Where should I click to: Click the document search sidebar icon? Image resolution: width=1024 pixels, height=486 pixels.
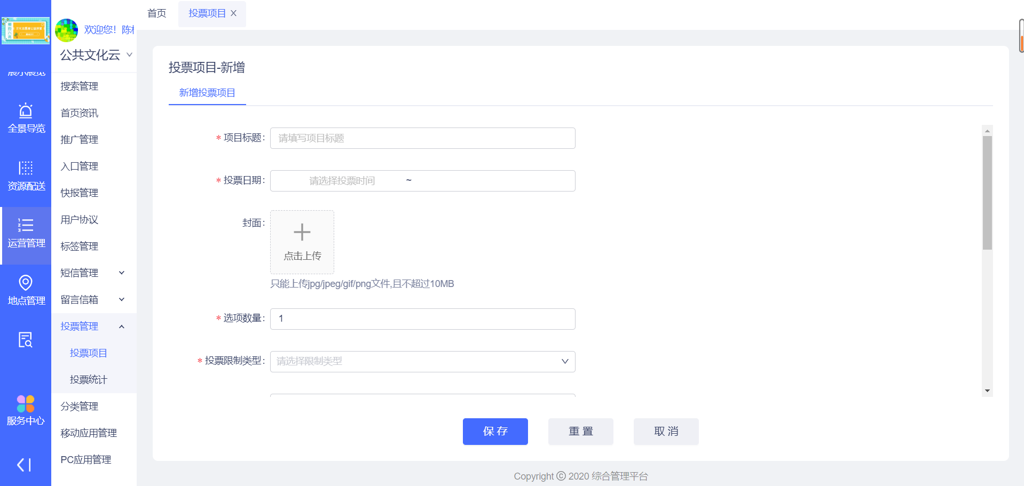click(x=26, y=340)
